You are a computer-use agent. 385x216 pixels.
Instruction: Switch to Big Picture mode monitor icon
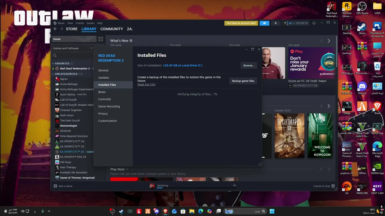[x=314, y=23]
